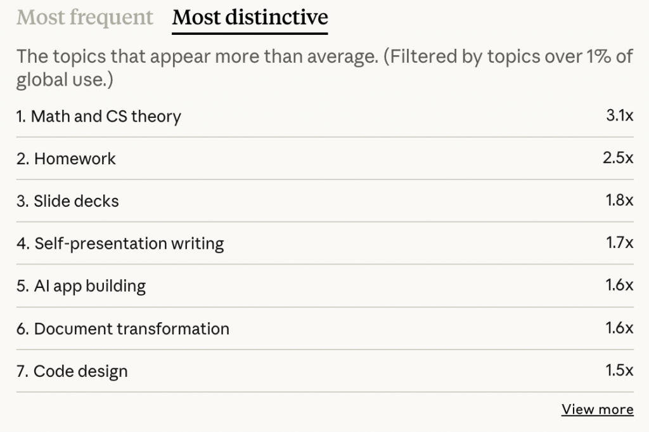Choose the Self-presentation writing topic
Viewport: 649px width, 432px height.
click(x=129, y=244)
